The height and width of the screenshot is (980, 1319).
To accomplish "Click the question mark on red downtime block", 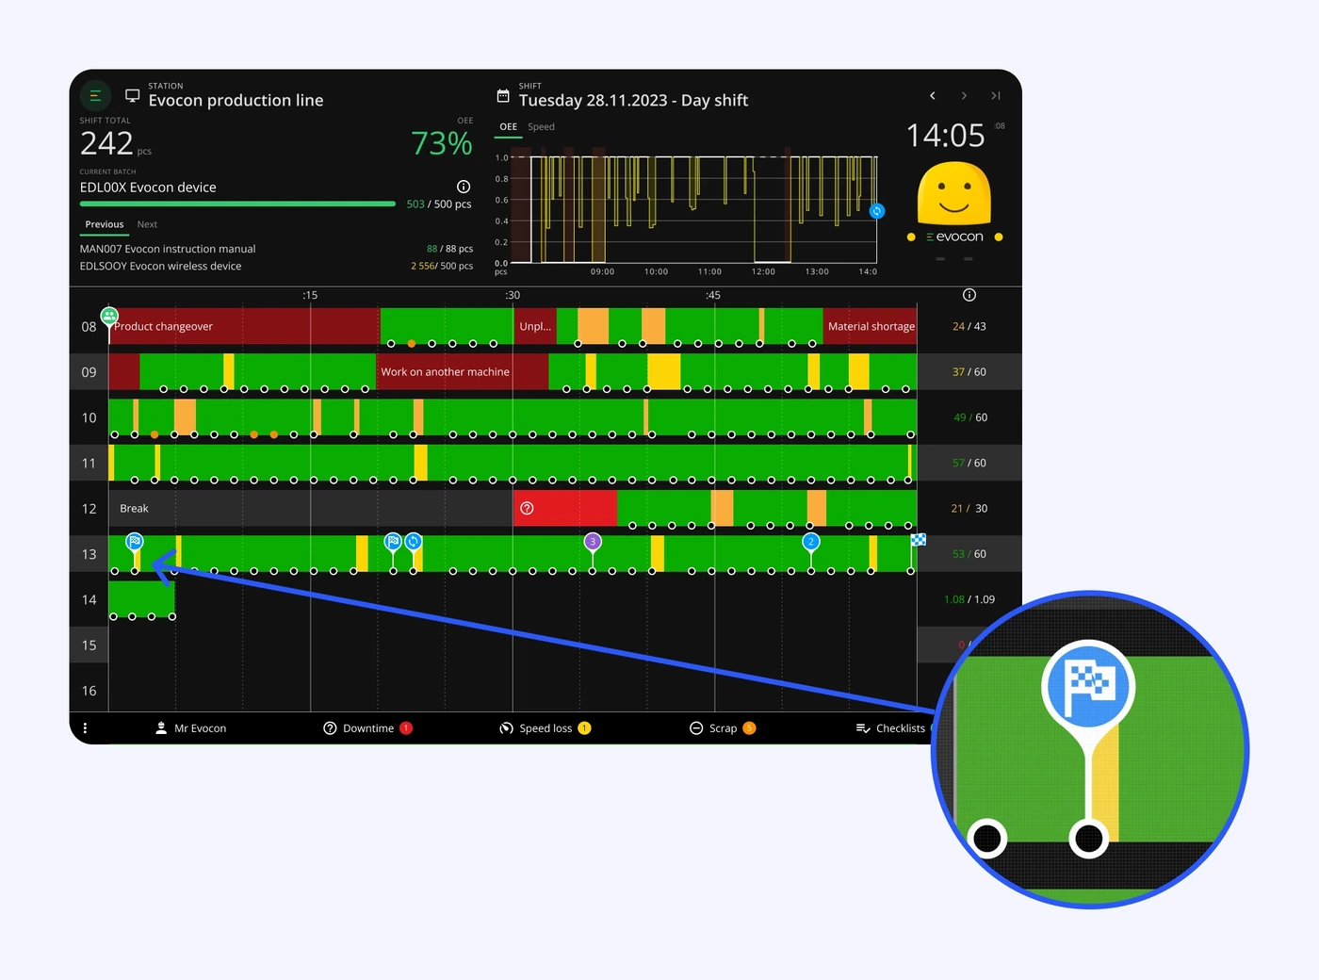I will pos(528,508).
